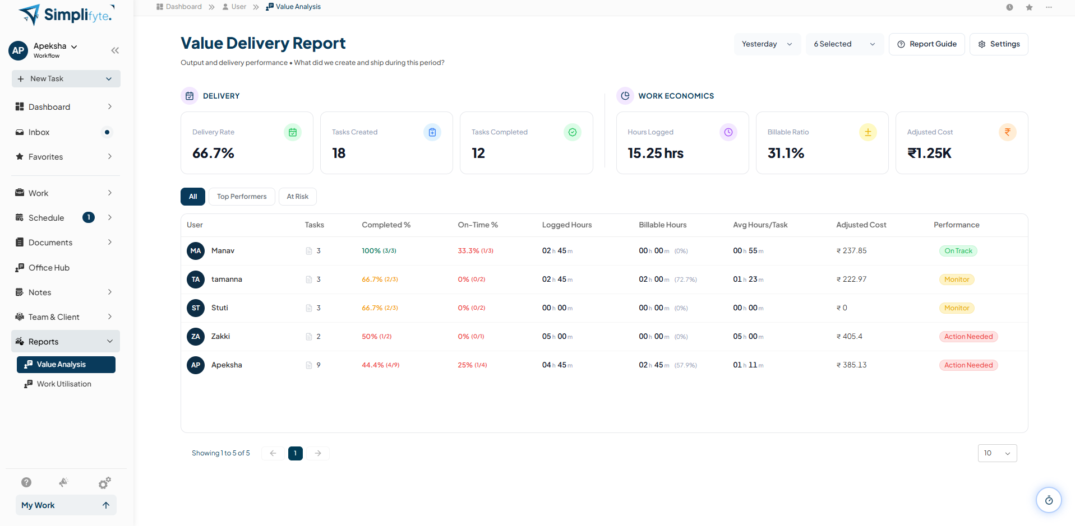Click Apeksha's Action Needed badge

(x=968, y=365)
